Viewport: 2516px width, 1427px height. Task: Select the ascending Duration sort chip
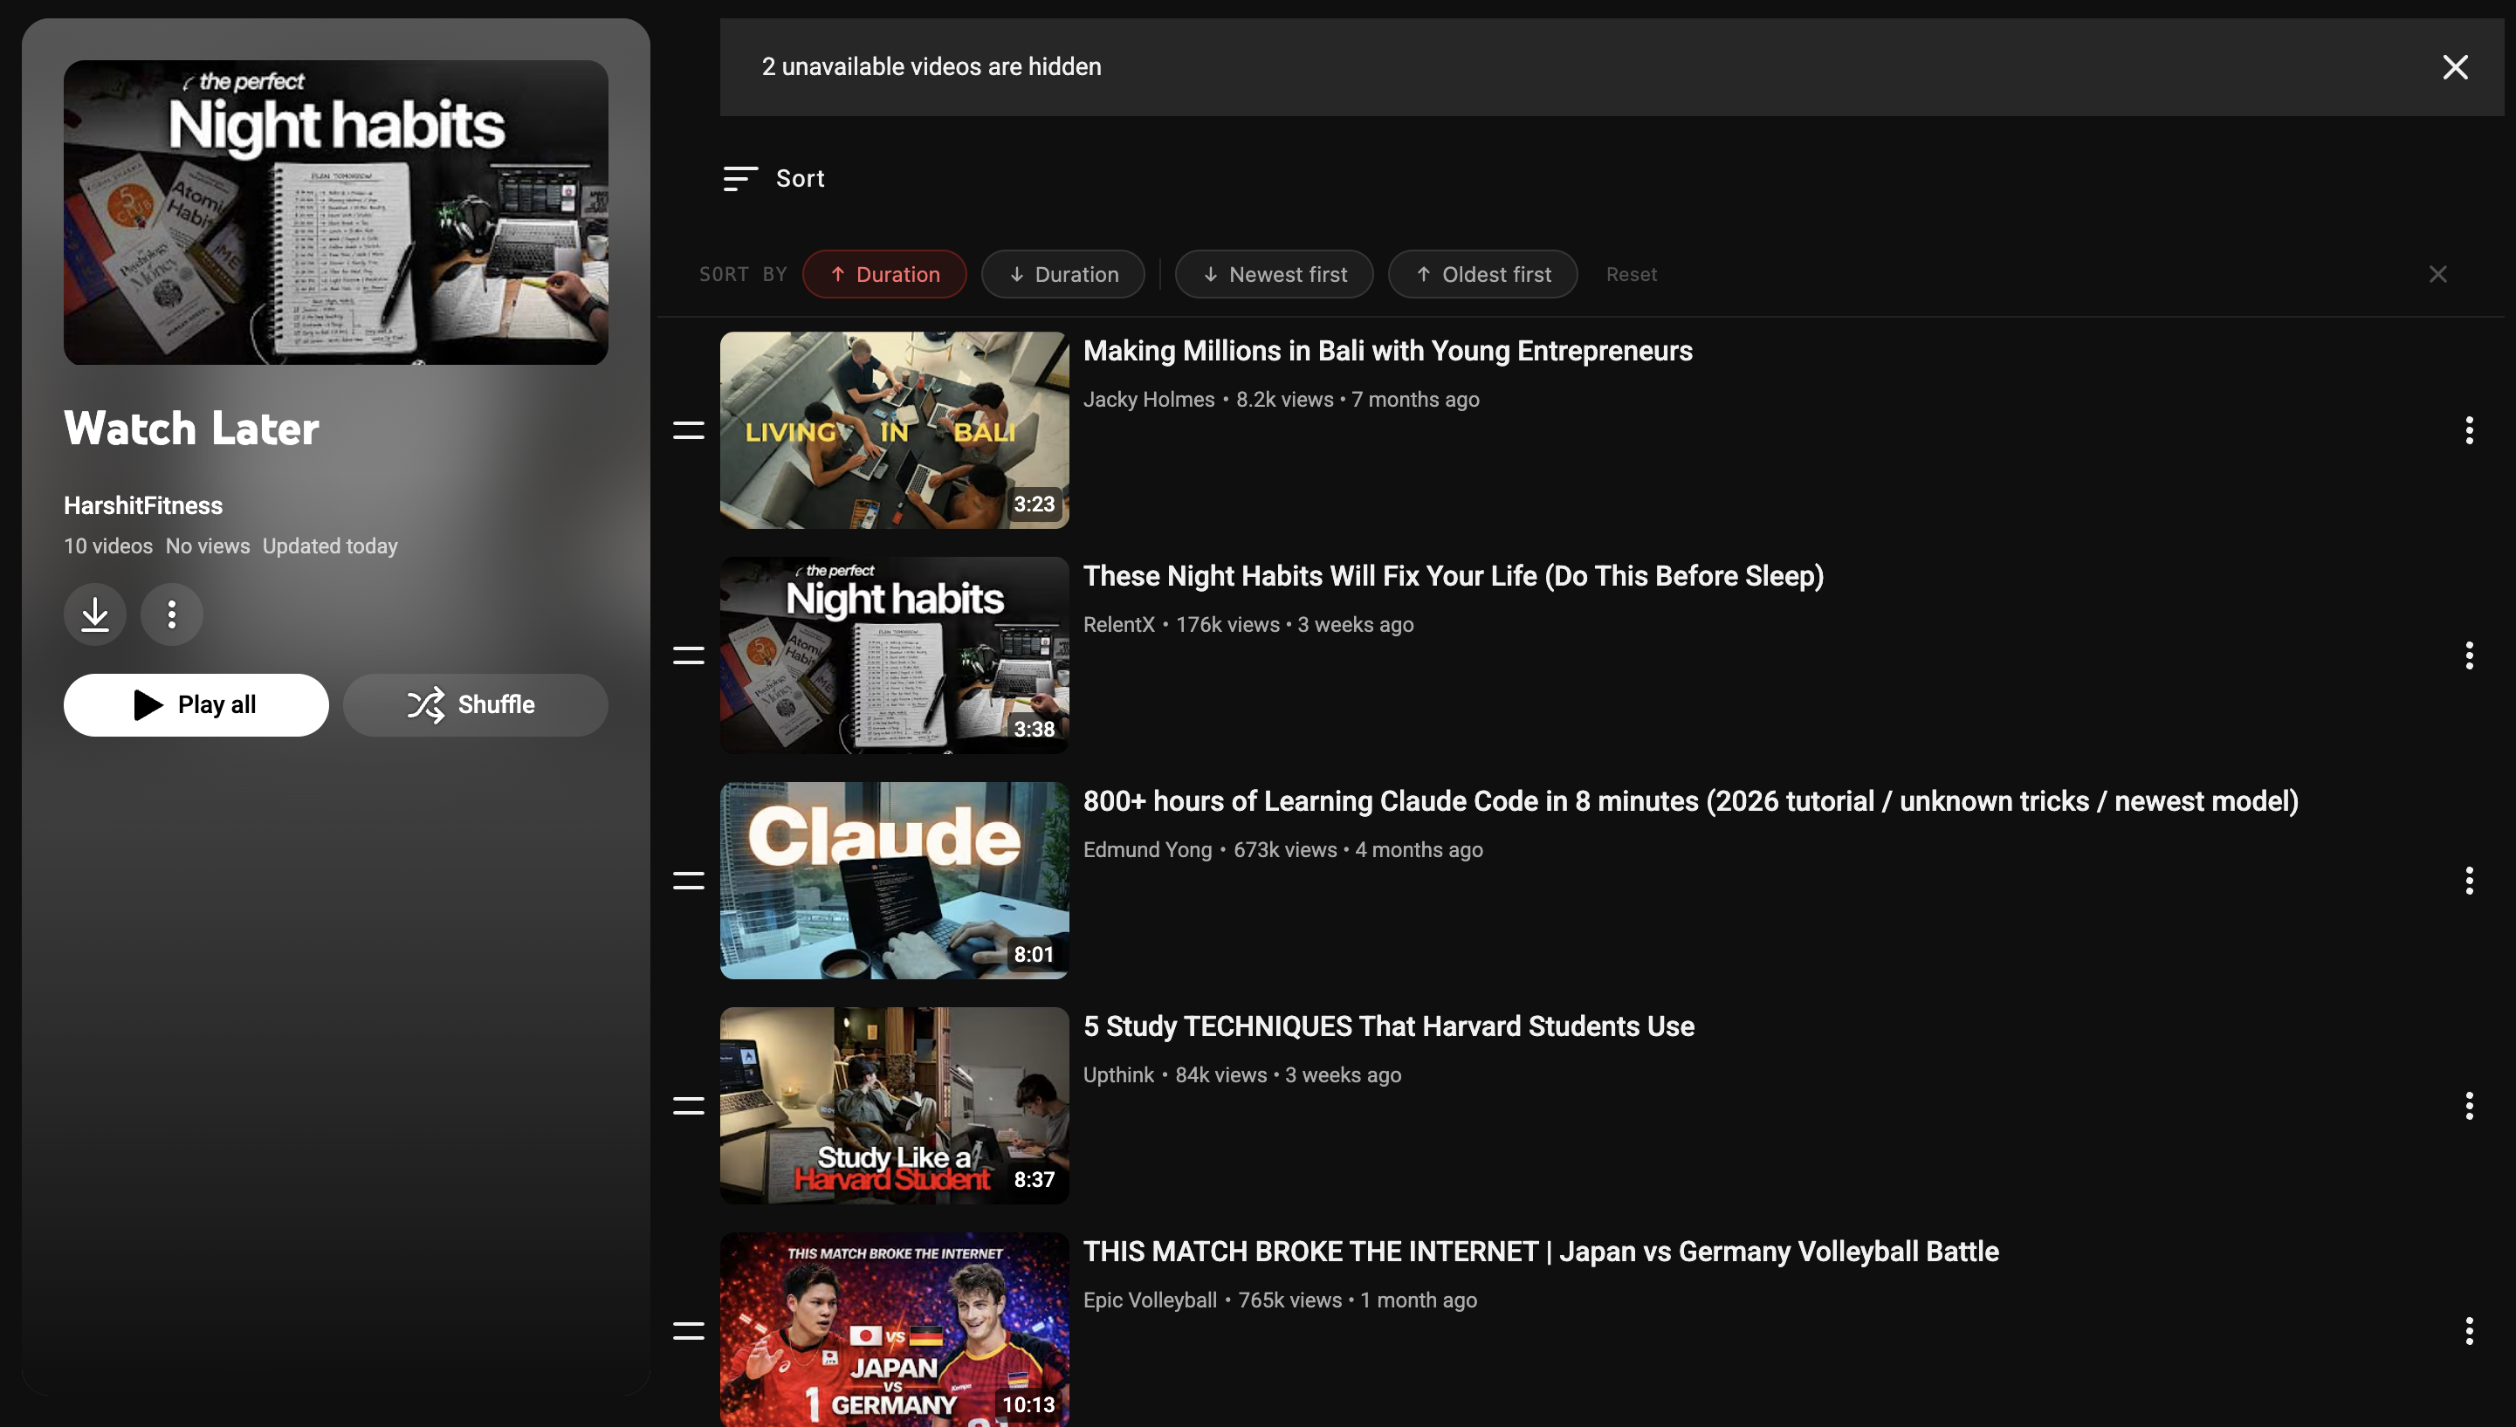pos(884,273)
